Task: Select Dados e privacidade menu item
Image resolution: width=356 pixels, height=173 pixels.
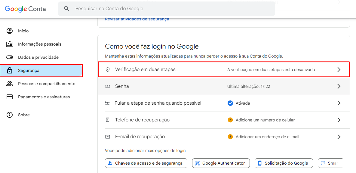Action: [38, 57]
